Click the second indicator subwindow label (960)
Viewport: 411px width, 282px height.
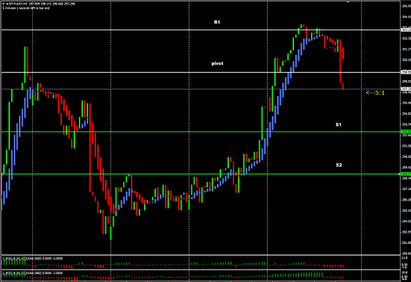pos(32,273)
